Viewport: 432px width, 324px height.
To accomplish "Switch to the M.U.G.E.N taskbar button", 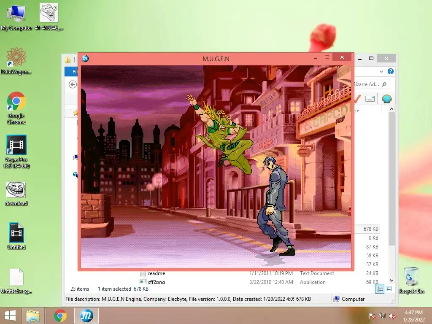I will click(86, 316).
